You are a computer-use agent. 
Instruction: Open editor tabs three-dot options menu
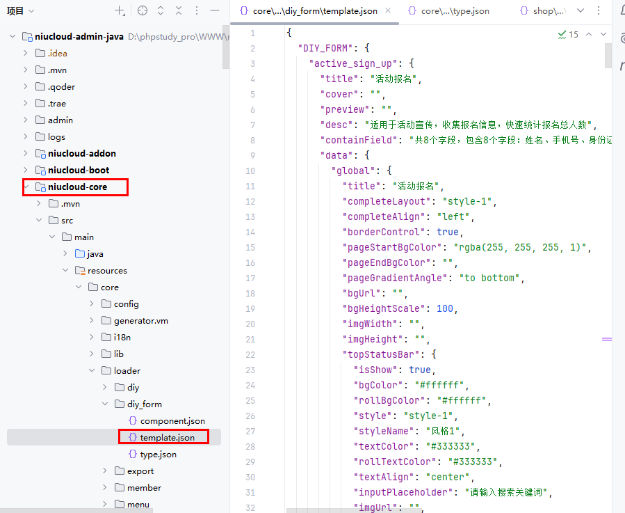point(599,10)
